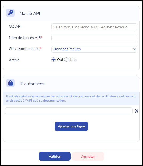Viewport: 143px width, 166px height.
Task: Cancel the form with Annuler
Action: (88, 156)
